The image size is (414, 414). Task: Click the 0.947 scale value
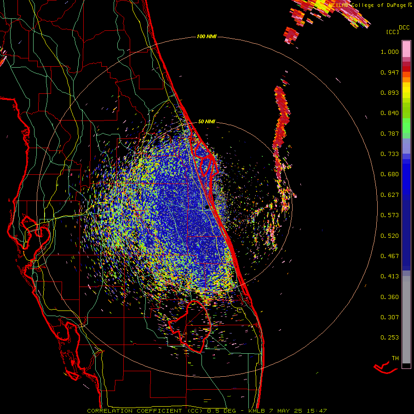coord(390,72)
